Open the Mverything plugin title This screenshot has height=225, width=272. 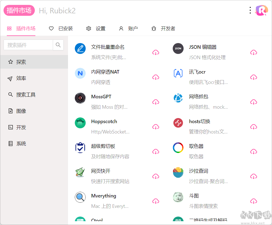pyautogui.click(x=104, y=196)
